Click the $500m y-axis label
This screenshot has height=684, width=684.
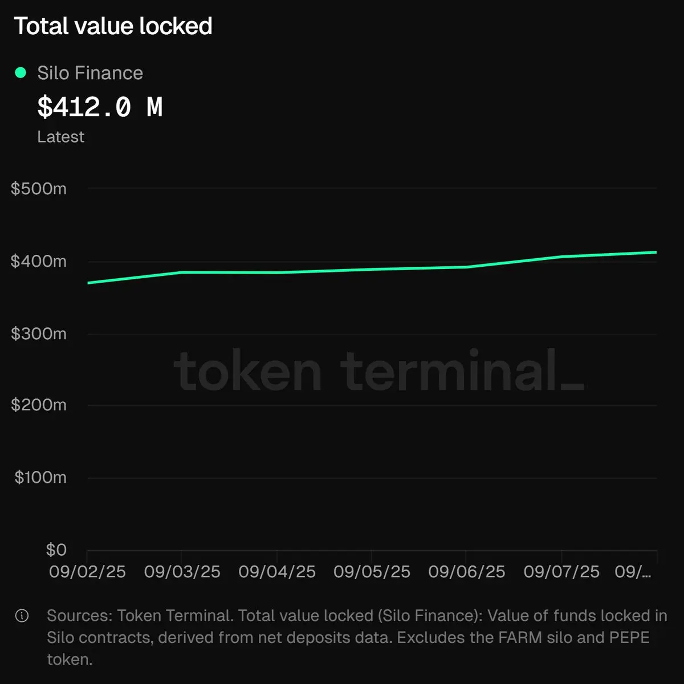click(39, 189)
